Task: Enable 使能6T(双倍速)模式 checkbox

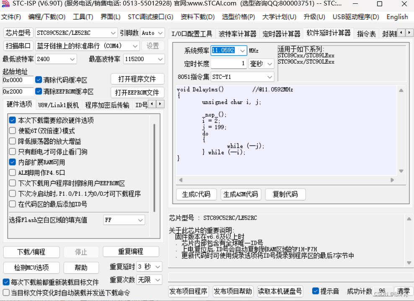Action: pyautogui.click(x=13, y=130)
